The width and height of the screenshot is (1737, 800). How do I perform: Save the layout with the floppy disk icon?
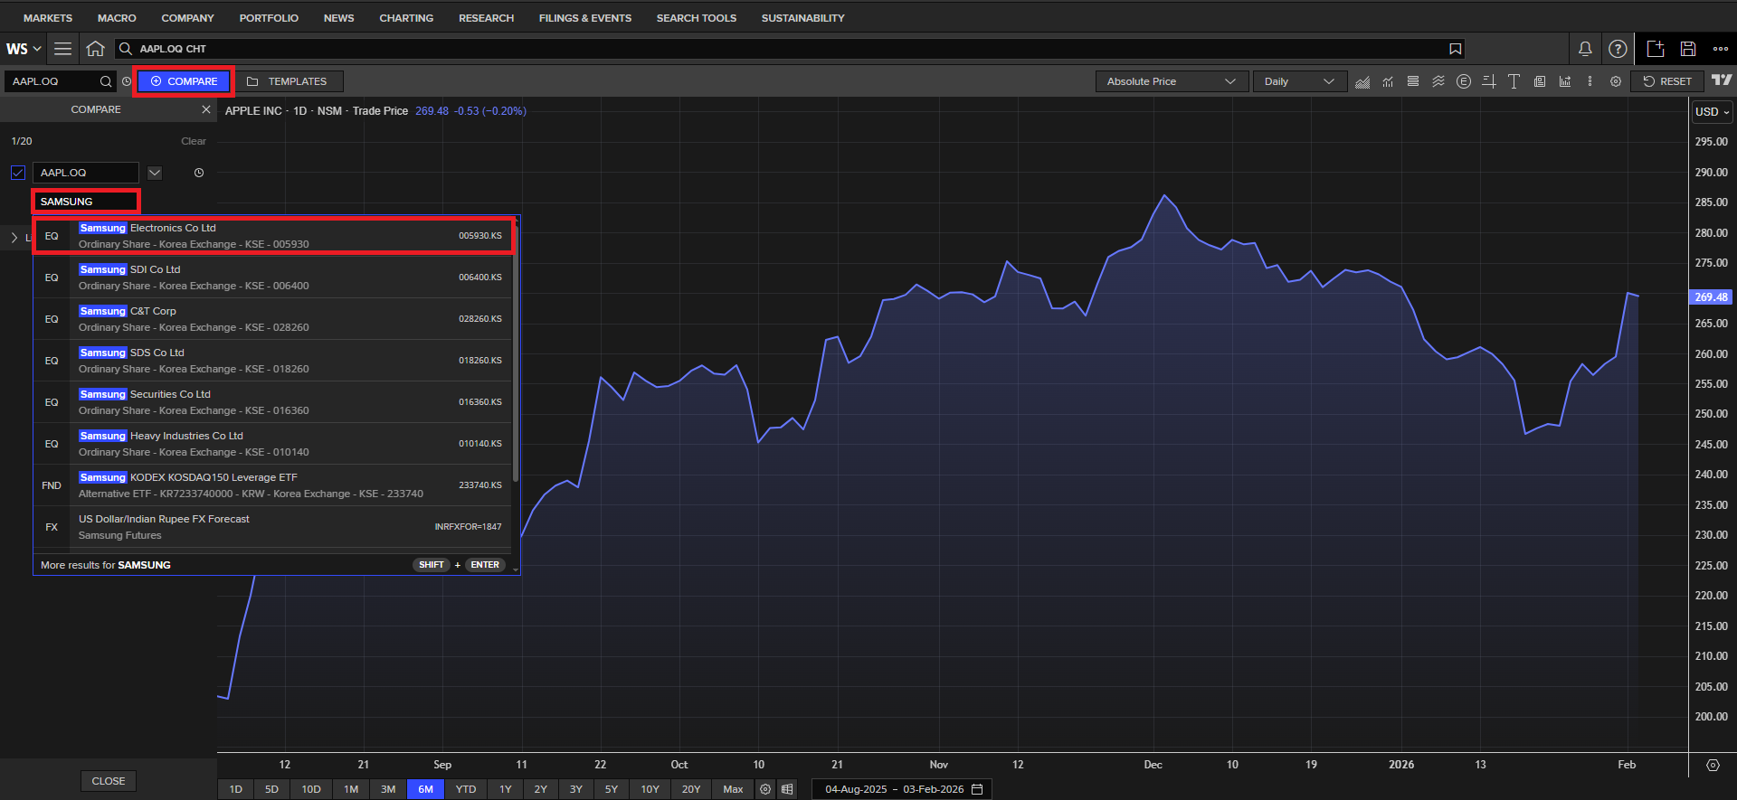1688,49
